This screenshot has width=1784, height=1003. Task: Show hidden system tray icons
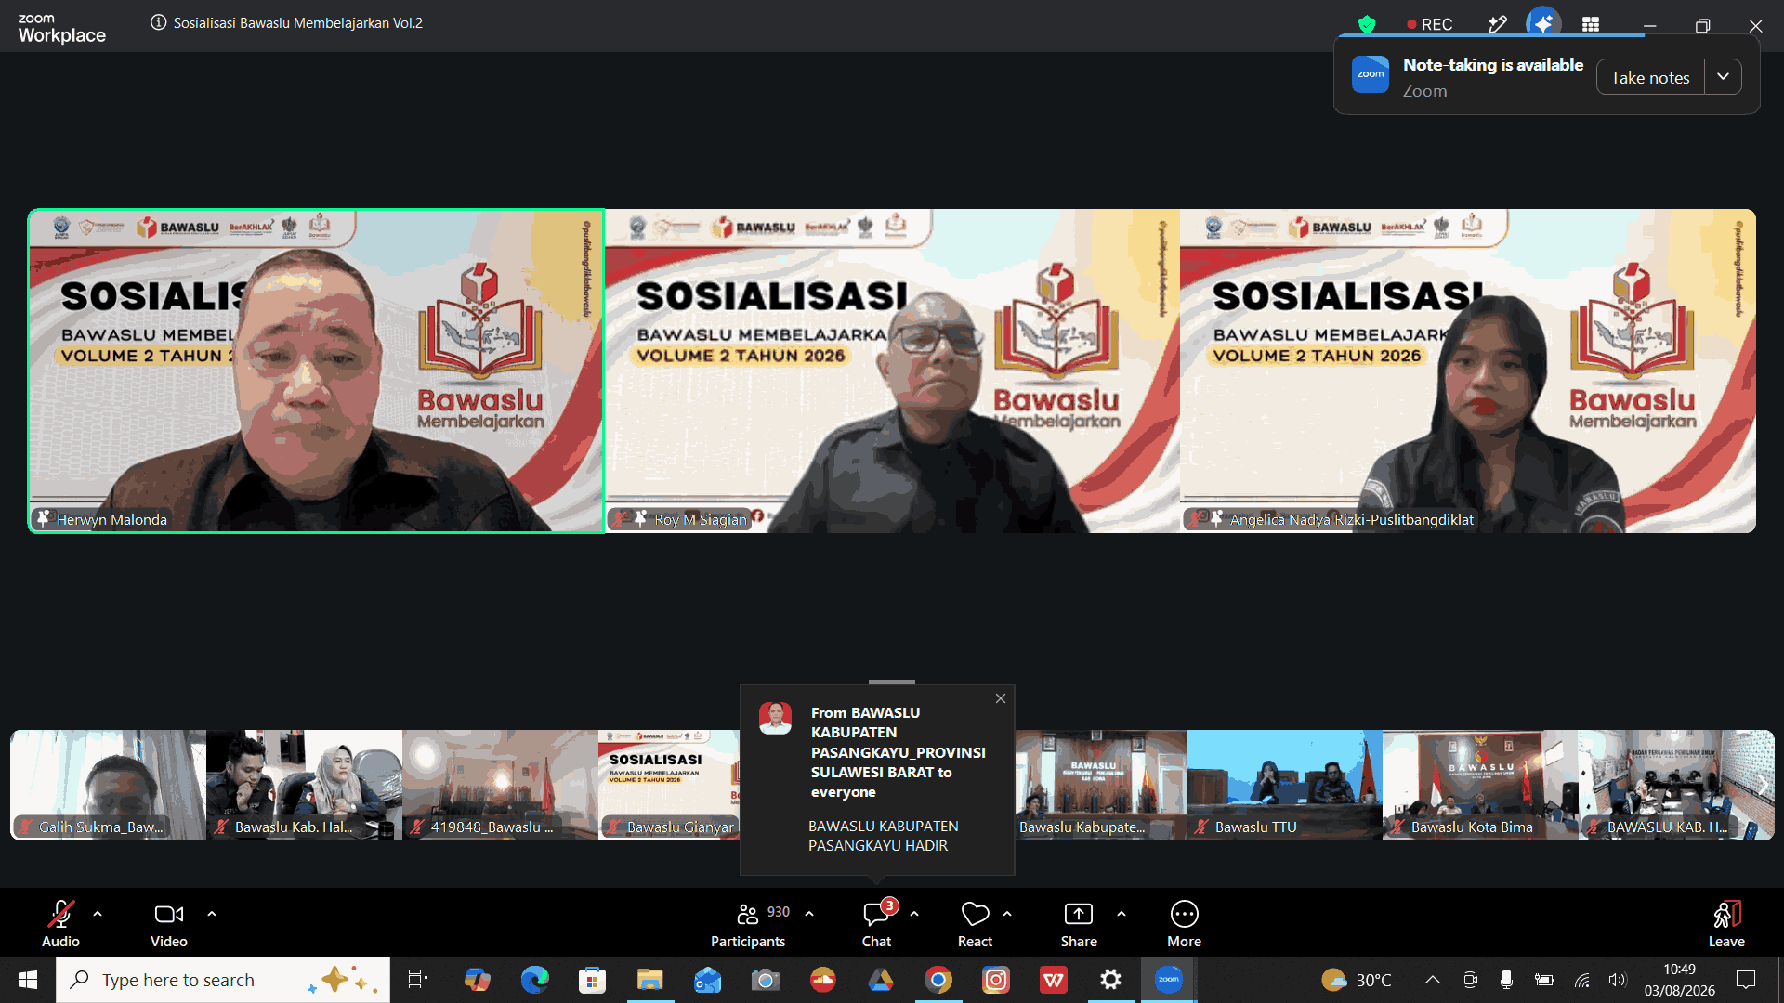(1433, 980)
